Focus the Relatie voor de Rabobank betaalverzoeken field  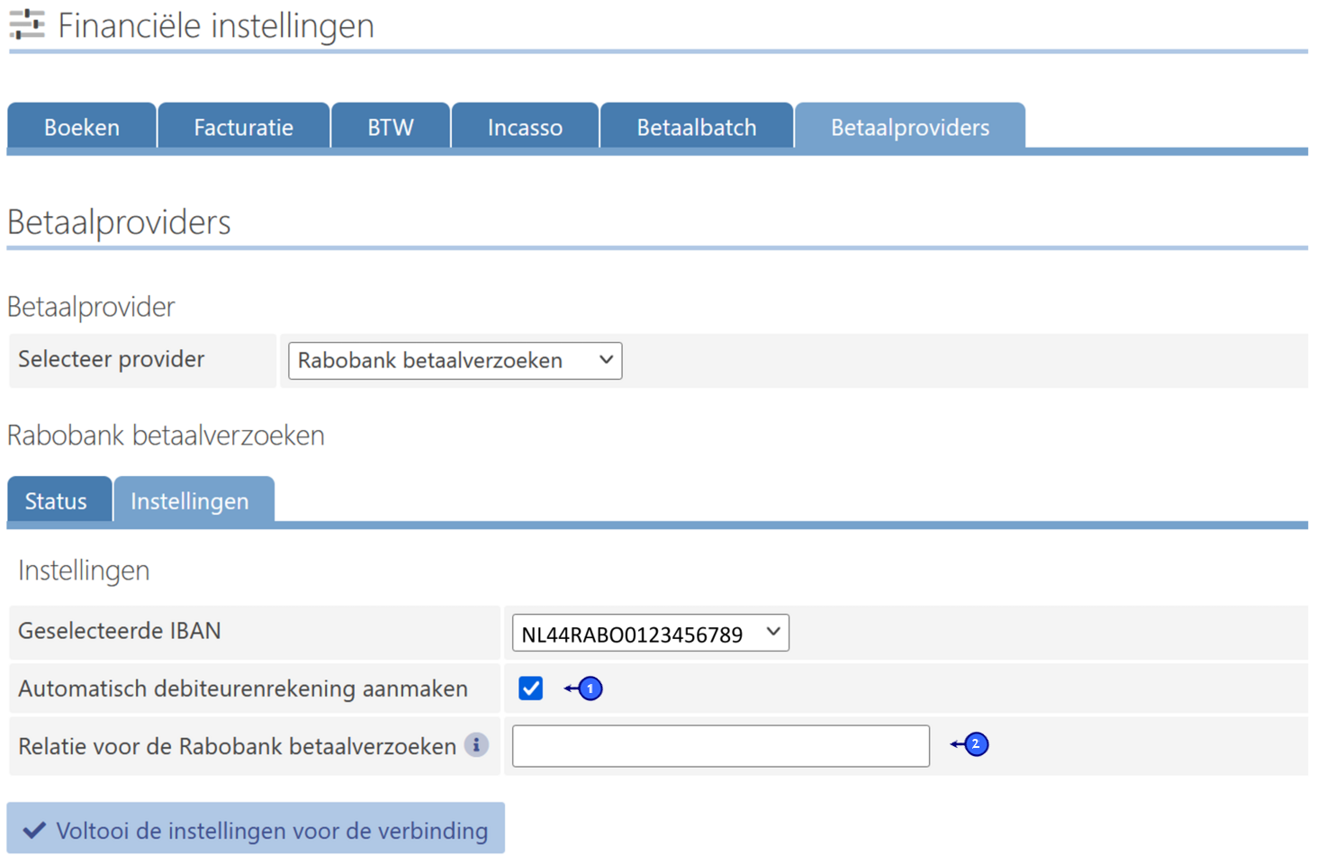pyautogui.click(x=720, y=746)
